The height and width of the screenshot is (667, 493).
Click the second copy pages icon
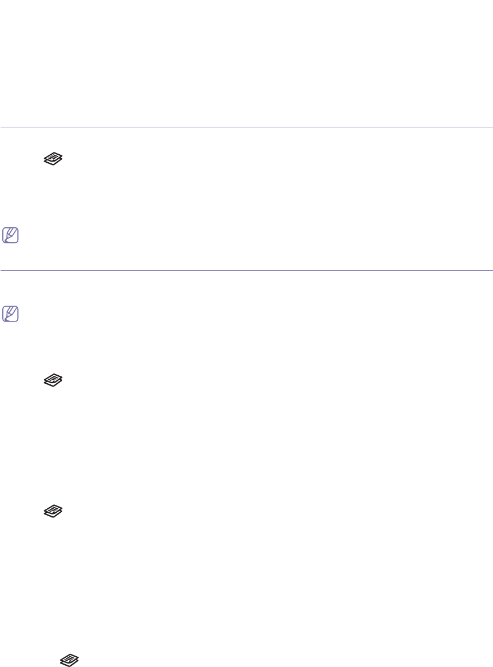[53, 380]
